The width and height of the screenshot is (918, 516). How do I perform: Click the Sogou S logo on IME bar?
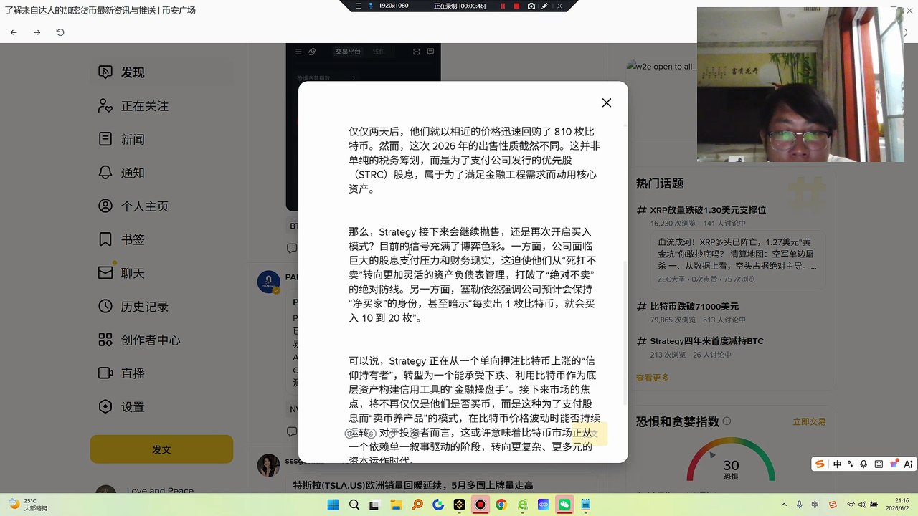820,464
